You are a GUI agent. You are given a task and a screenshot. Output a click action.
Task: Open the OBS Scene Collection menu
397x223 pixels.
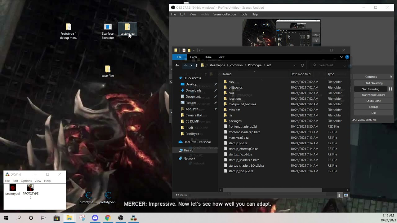coord(225,14)
